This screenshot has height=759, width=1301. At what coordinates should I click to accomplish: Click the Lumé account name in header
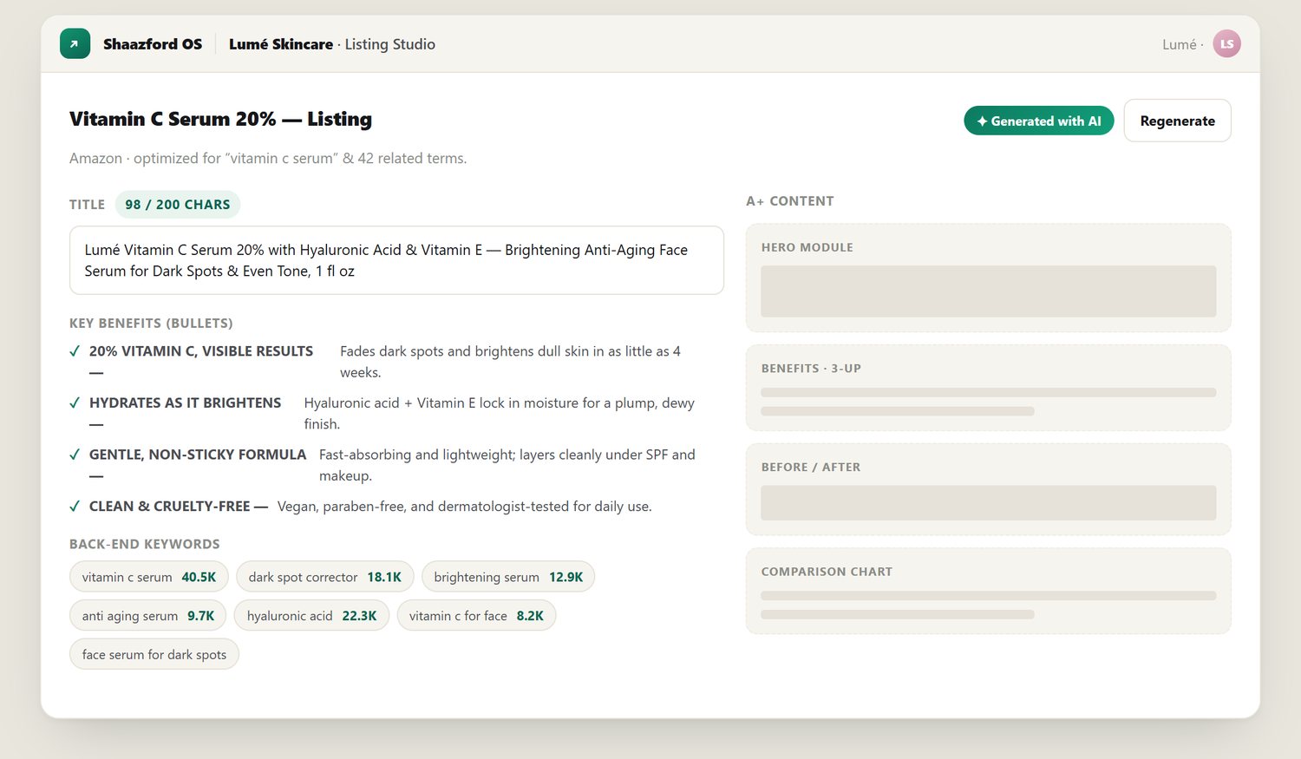point(1180,44)
